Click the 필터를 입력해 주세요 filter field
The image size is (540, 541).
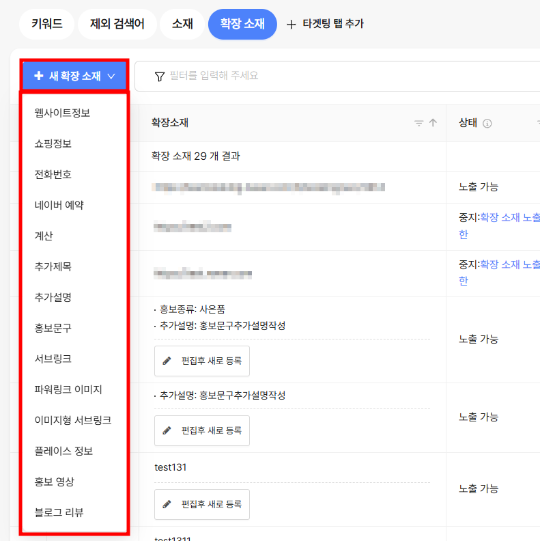coord(338,77)
